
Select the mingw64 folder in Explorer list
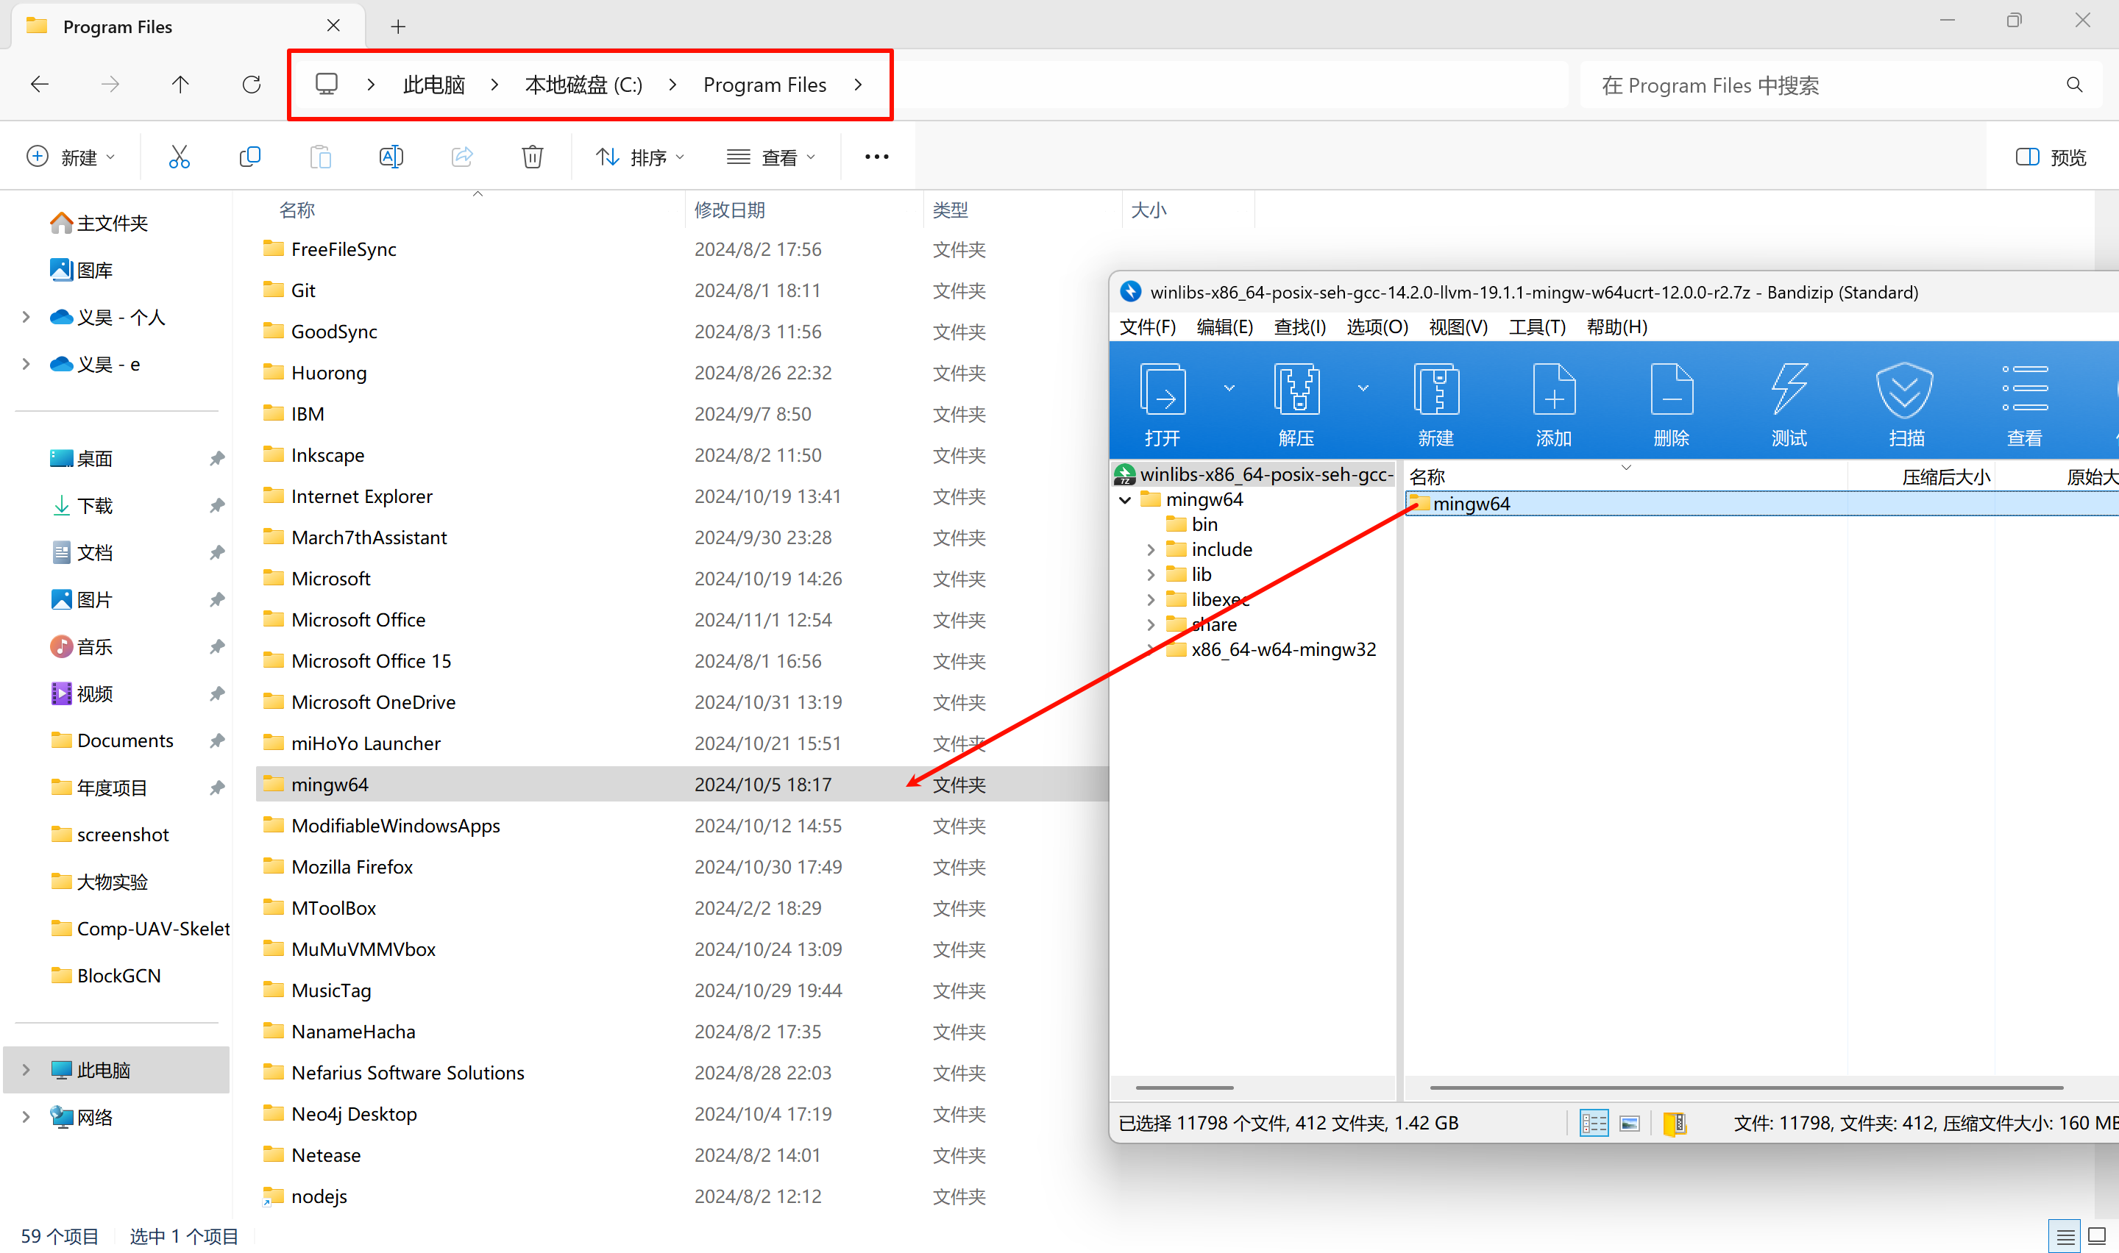coord(681,785)
